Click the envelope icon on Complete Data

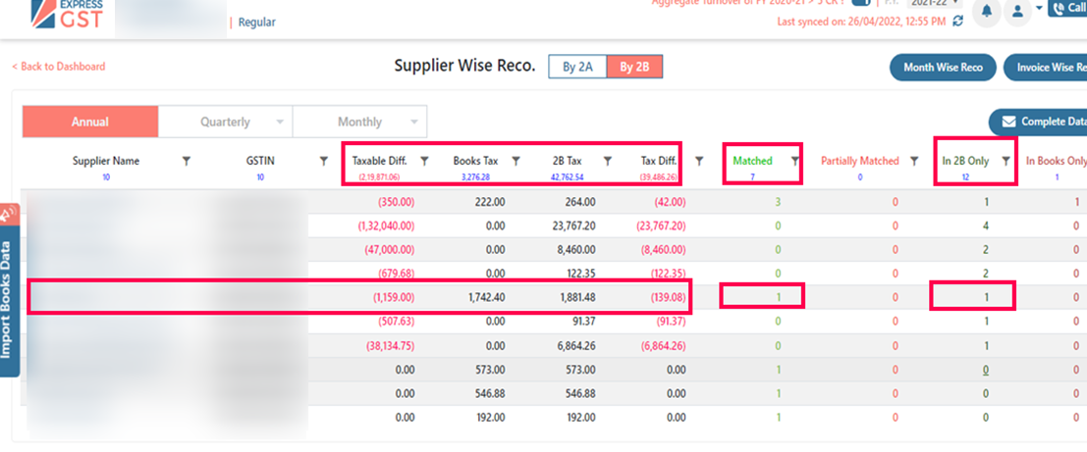[x=1007, y=122]
